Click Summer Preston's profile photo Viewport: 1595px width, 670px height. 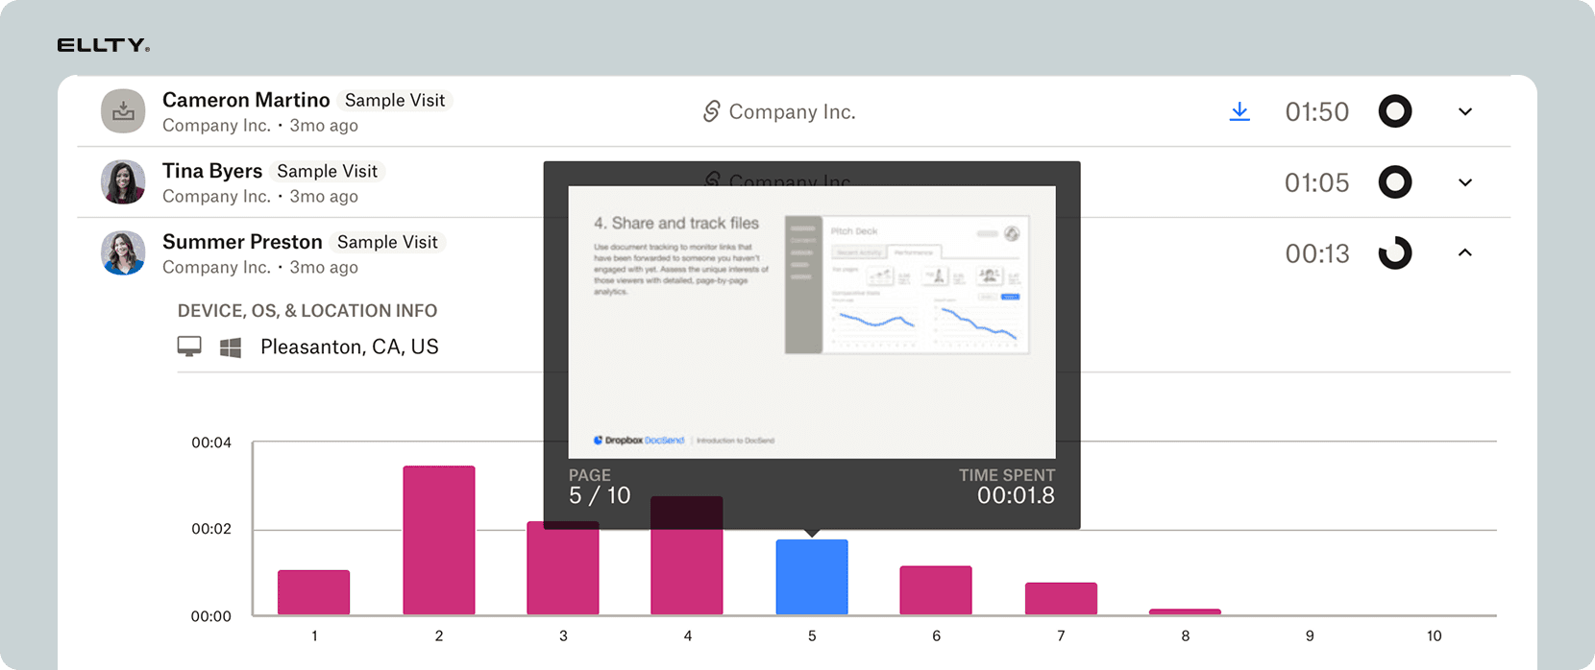[123, 253]
